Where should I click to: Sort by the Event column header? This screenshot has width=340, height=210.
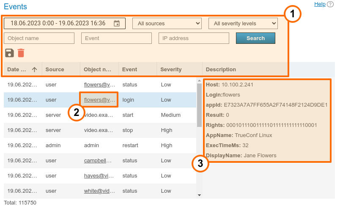130,70
